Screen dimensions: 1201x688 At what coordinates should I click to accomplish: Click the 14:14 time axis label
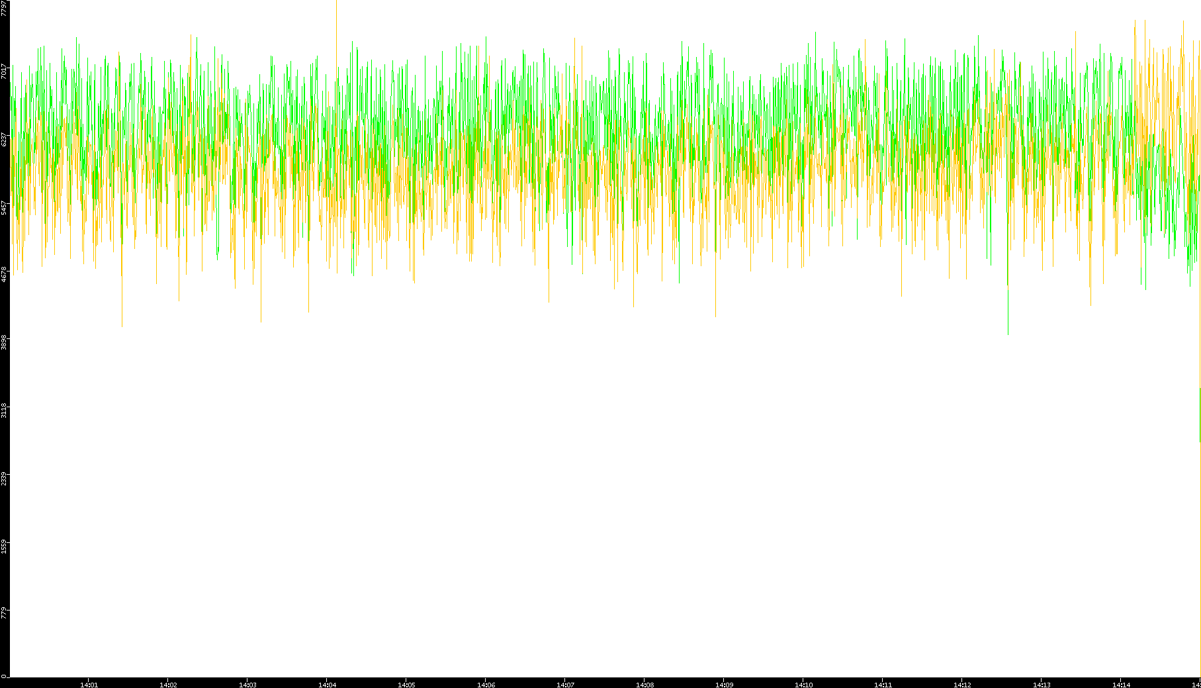(1121, 684)
